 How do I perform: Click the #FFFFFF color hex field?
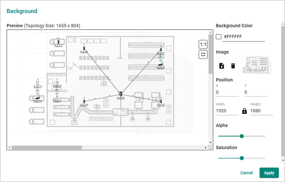pos(244,37)
